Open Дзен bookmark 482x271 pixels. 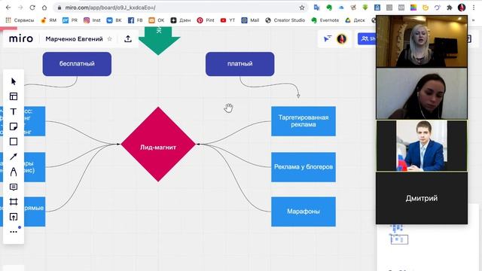click(x=181, y=20)
